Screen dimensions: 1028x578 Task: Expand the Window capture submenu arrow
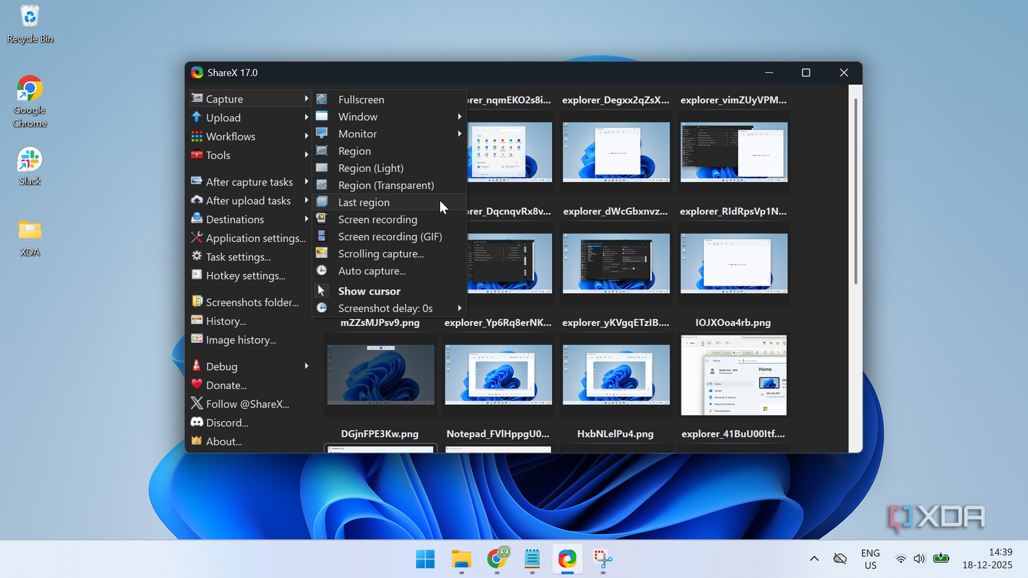point(460,116)
